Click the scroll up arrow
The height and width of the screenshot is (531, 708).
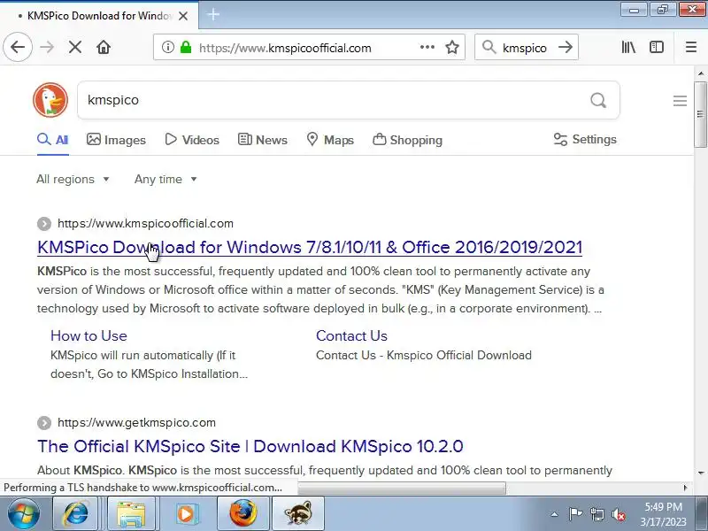coord(700,73)
